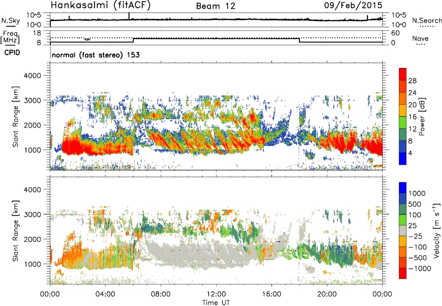442x306 pixels.
Task: Select the 4000 tick label of power panel
Action: 33,76
